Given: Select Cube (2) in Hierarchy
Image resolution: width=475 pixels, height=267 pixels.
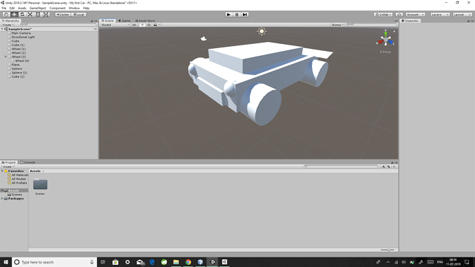Looking at the screenshot, I should coord(18,76).
